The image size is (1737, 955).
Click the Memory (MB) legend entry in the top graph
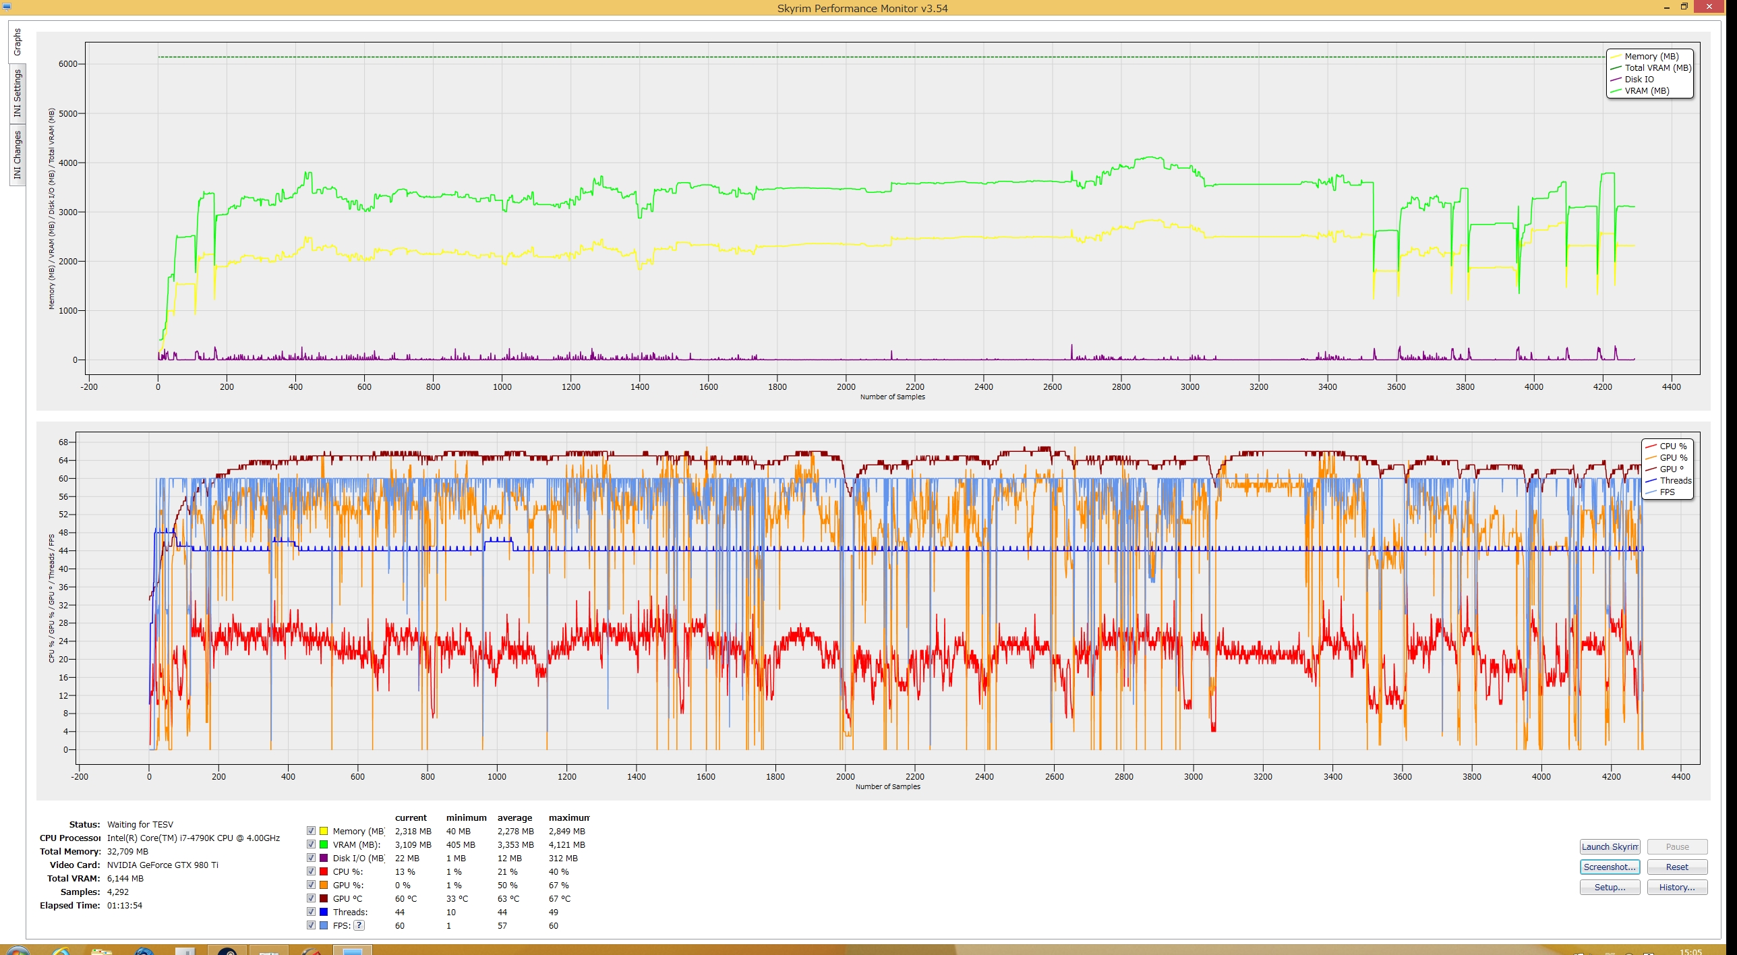pos(1651,57)
